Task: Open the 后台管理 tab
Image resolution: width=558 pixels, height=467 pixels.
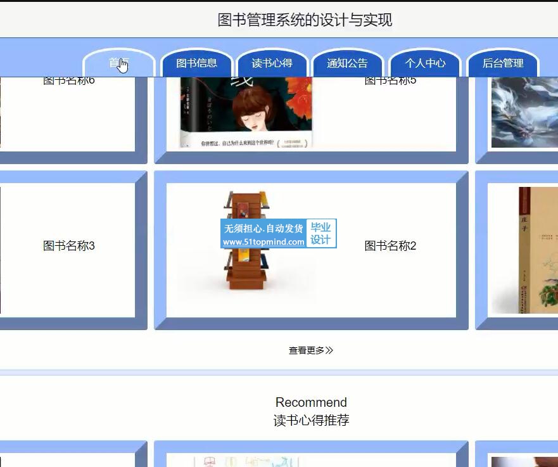Action: click(x=503, y=63)
